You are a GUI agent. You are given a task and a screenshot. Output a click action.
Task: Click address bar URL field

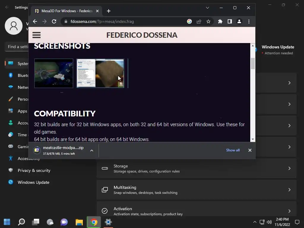[124, 21]
